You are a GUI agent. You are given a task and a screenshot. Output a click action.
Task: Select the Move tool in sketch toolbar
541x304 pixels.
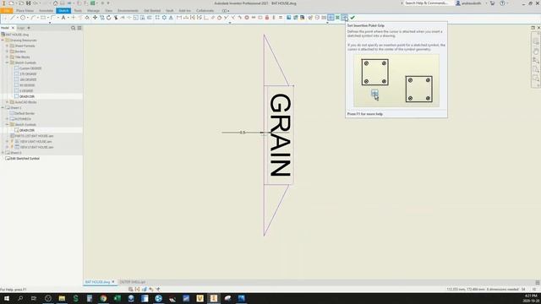point(95,18)
